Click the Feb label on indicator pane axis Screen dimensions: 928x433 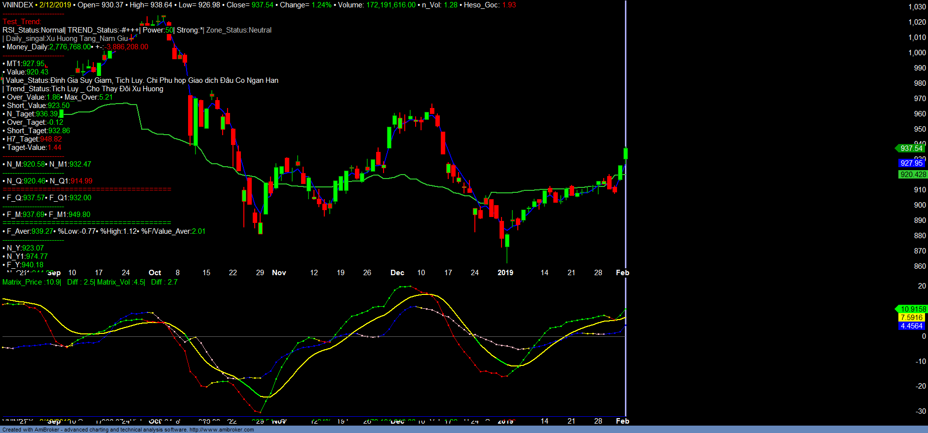pyautogui.click(x=622, y=421)
